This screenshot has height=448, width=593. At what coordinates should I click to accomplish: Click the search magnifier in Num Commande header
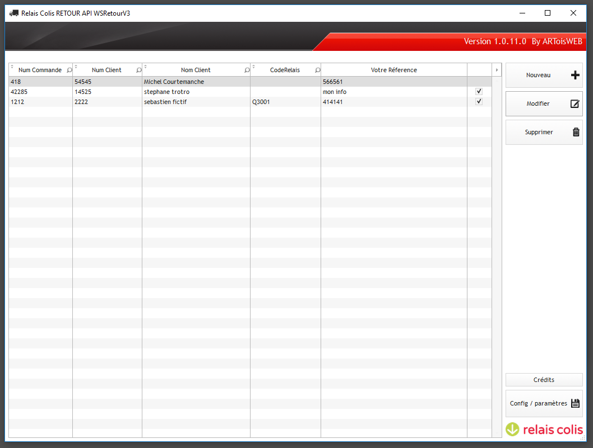click(69, 70)
